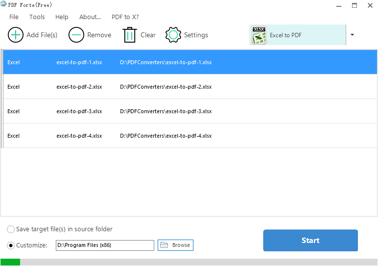Minimize the PDF Forte window
This screenshot has width=378, height=267.
pyautogui.click(x=339, y=6)
